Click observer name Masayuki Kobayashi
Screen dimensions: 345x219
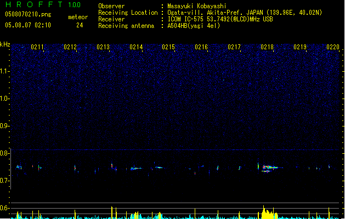[x=197, y=6]
